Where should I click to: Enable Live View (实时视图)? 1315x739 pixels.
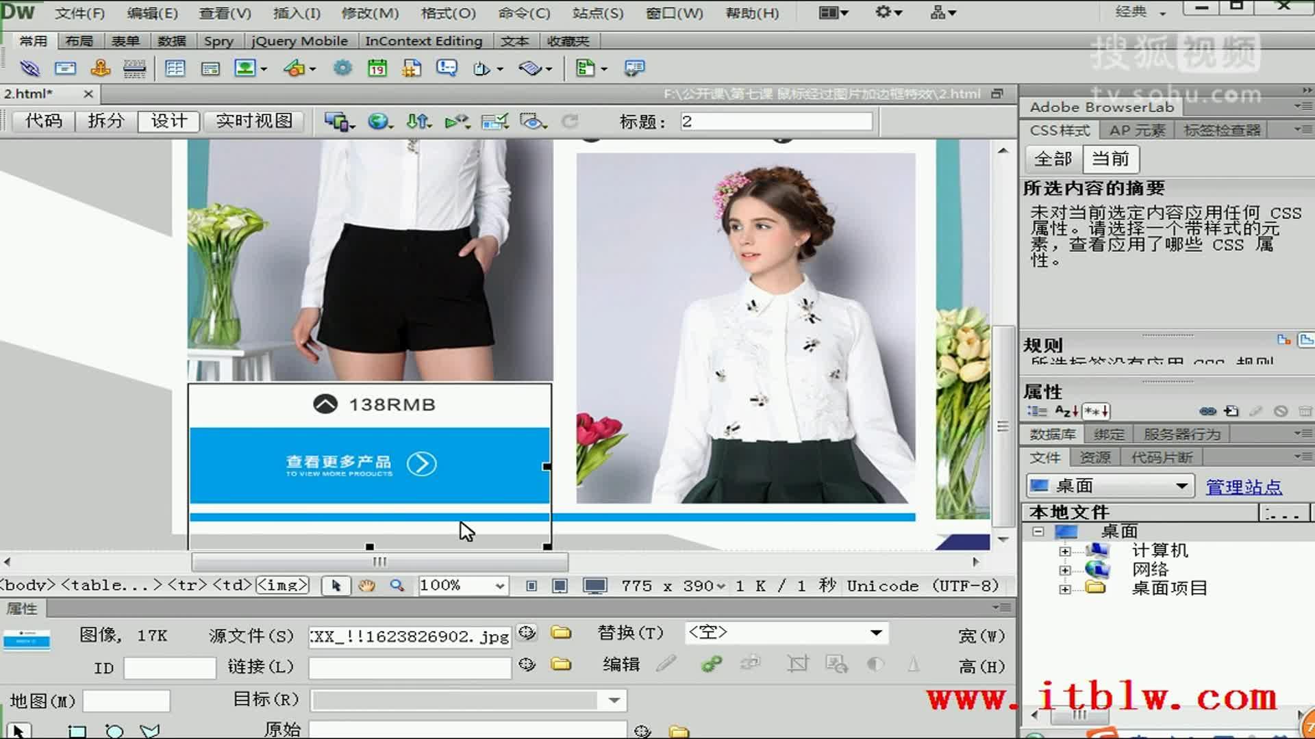pos(253,121)
